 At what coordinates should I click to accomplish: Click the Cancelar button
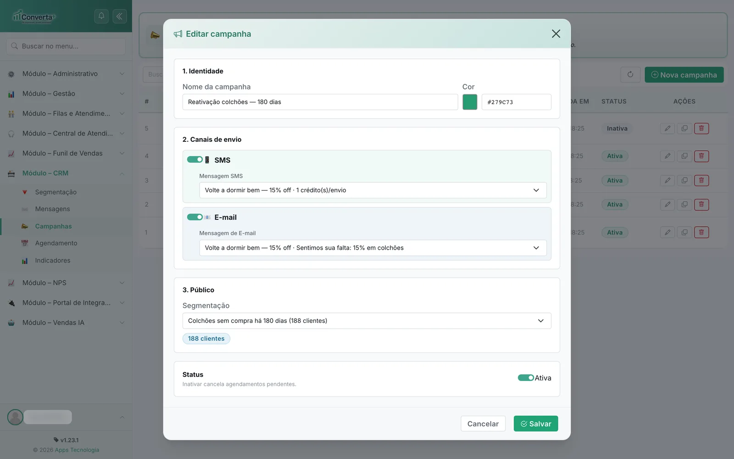click(x=483, y=424)
